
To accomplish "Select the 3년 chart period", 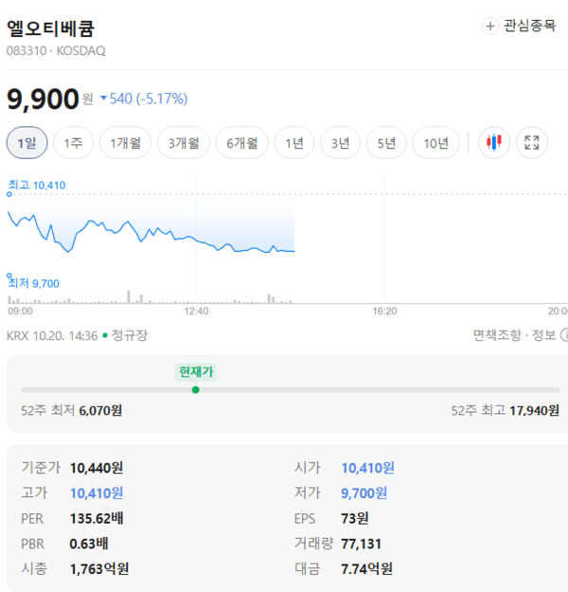I will tap(340, 143).
